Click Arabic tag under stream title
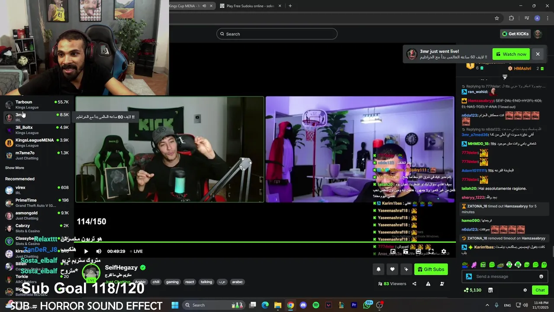Viewport: 554px width, 312px height. 140,282
